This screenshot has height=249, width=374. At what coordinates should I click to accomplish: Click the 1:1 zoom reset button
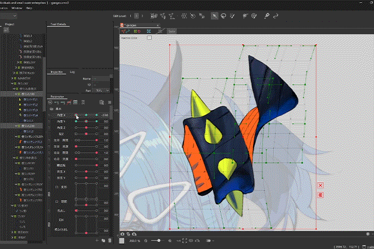(178, 241)
